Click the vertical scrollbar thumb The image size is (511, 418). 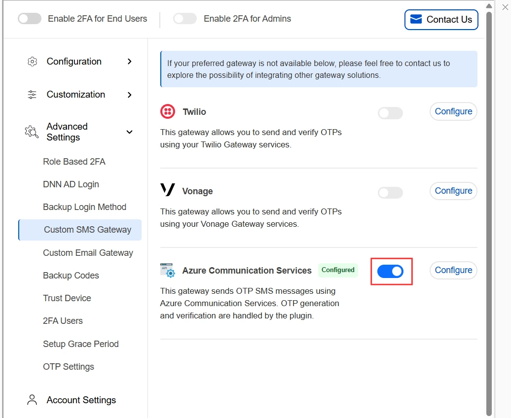(x=489, y=213)
